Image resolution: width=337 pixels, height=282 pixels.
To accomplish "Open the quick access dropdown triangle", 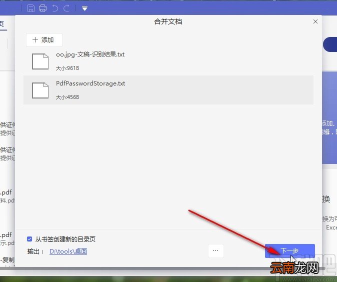I will 84,8.
